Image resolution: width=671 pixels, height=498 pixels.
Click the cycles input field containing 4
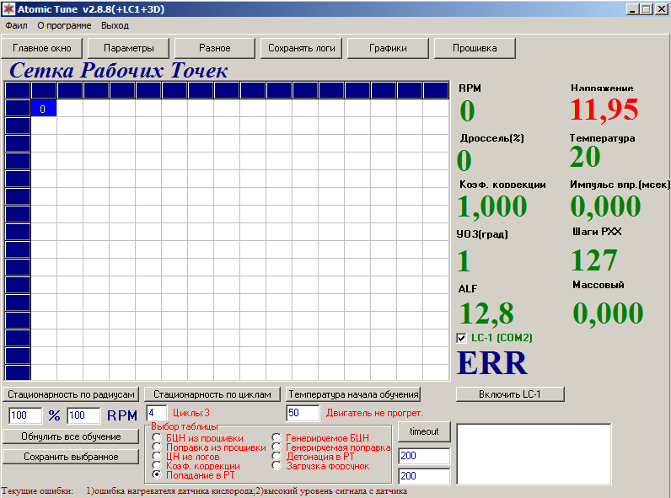point(157,413)
